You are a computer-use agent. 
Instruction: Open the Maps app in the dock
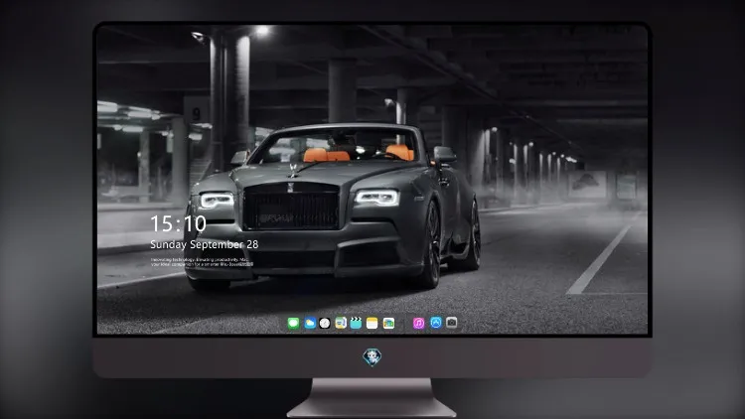coord(341,324)
